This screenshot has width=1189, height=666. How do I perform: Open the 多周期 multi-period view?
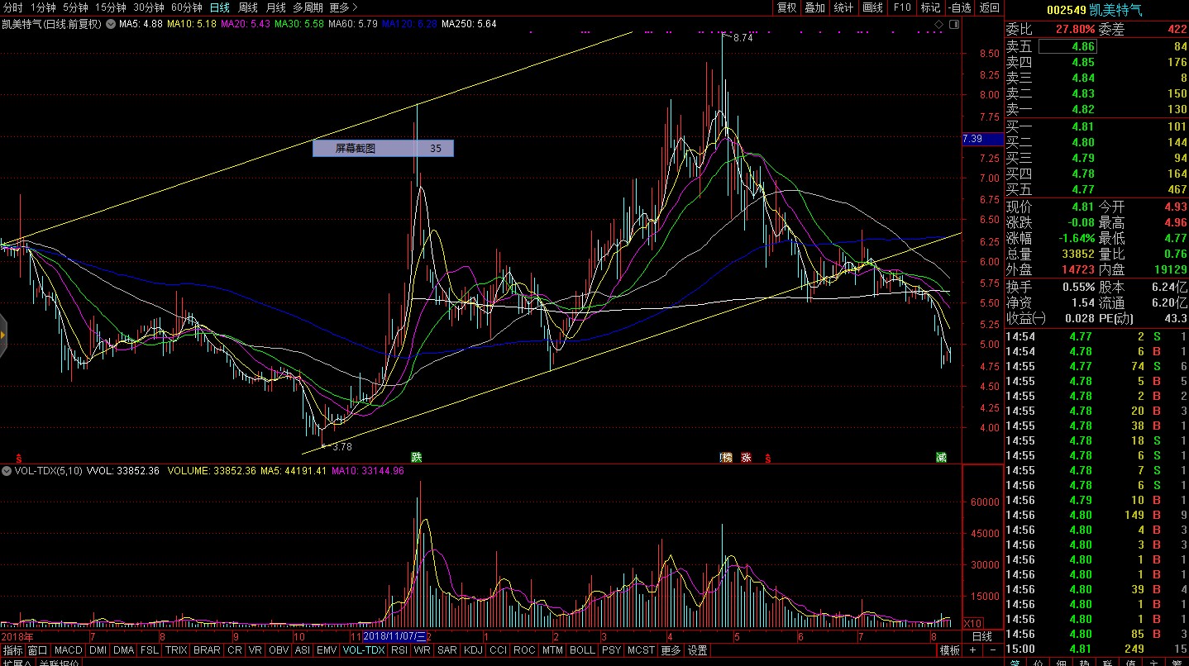pos(308,7)
